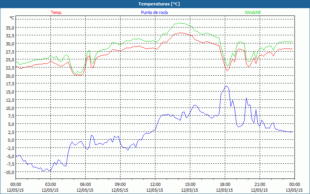Click the dew point minimum near 03:00
Screen dimensions: 310x194
43,171
